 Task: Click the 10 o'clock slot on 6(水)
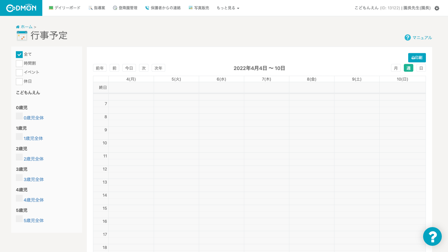pyautogui.click(x=221, y=143)
